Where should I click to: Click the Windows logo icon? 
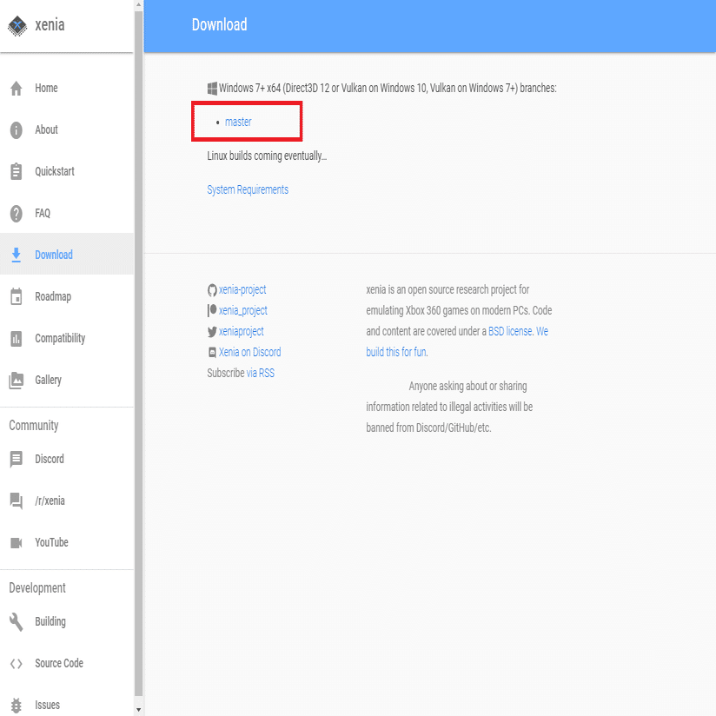[212, 89]
